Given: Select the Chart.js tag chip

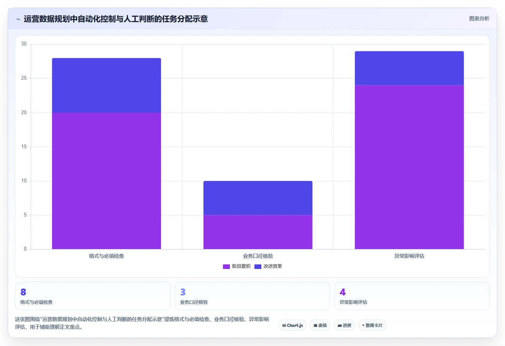Looking at the screenshot, I should (292, 325).
